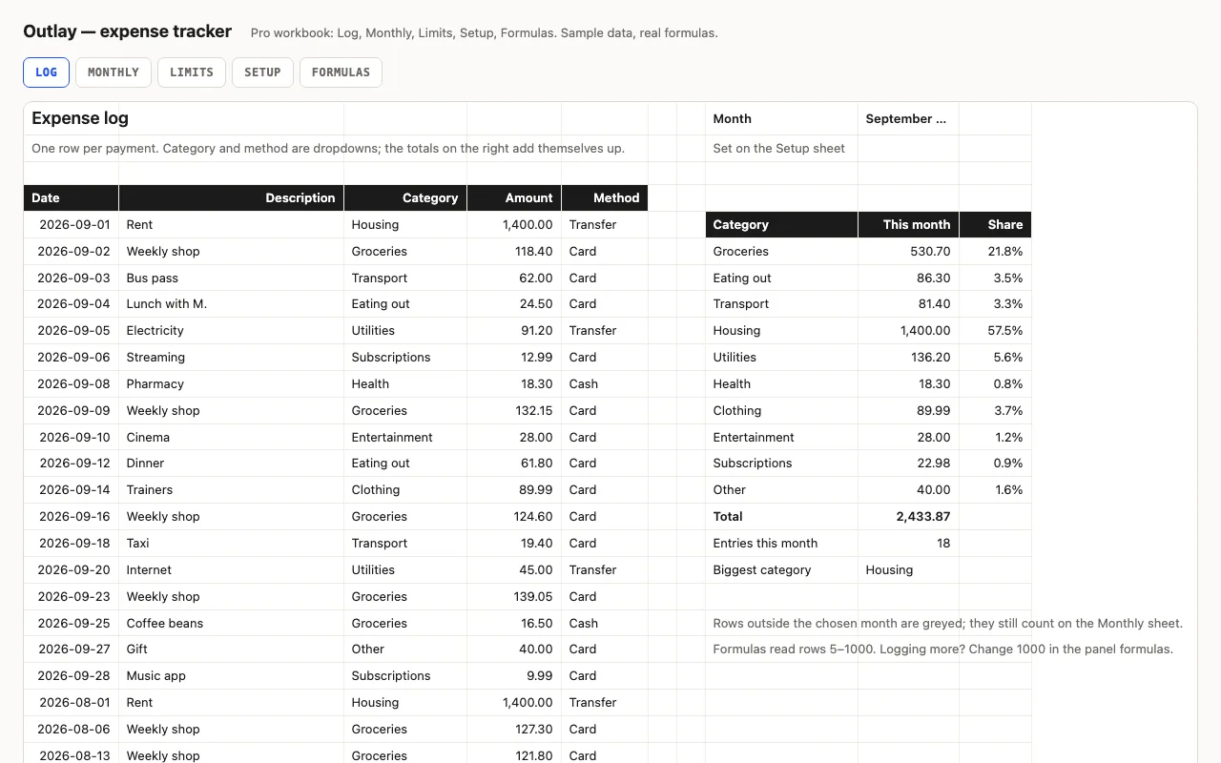Select the amount 124.60

click(514, 517)
